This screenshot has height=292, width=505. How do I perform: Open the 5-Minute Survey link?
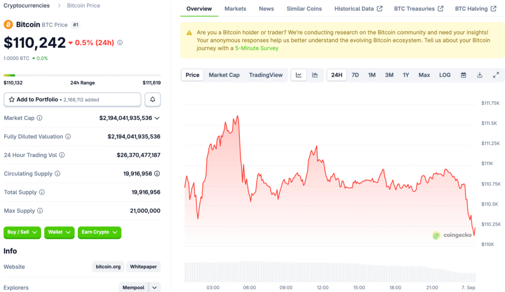pos(256,48)
